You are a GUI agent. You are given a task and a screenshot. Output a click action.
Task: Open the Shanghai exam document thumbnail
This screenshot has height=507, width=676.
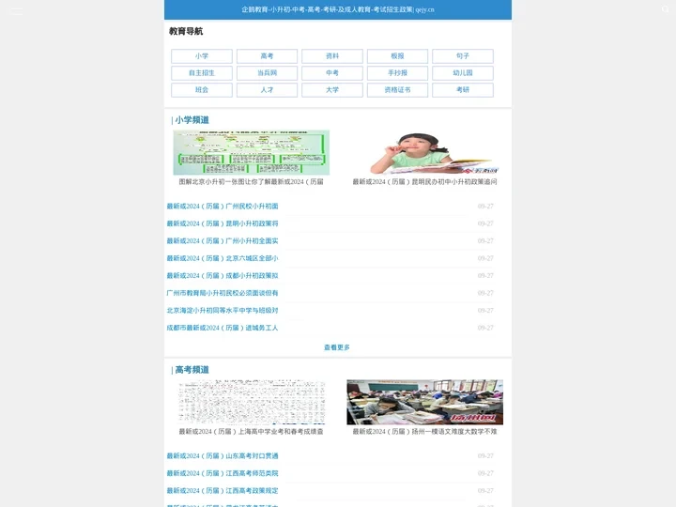(252, 402)
